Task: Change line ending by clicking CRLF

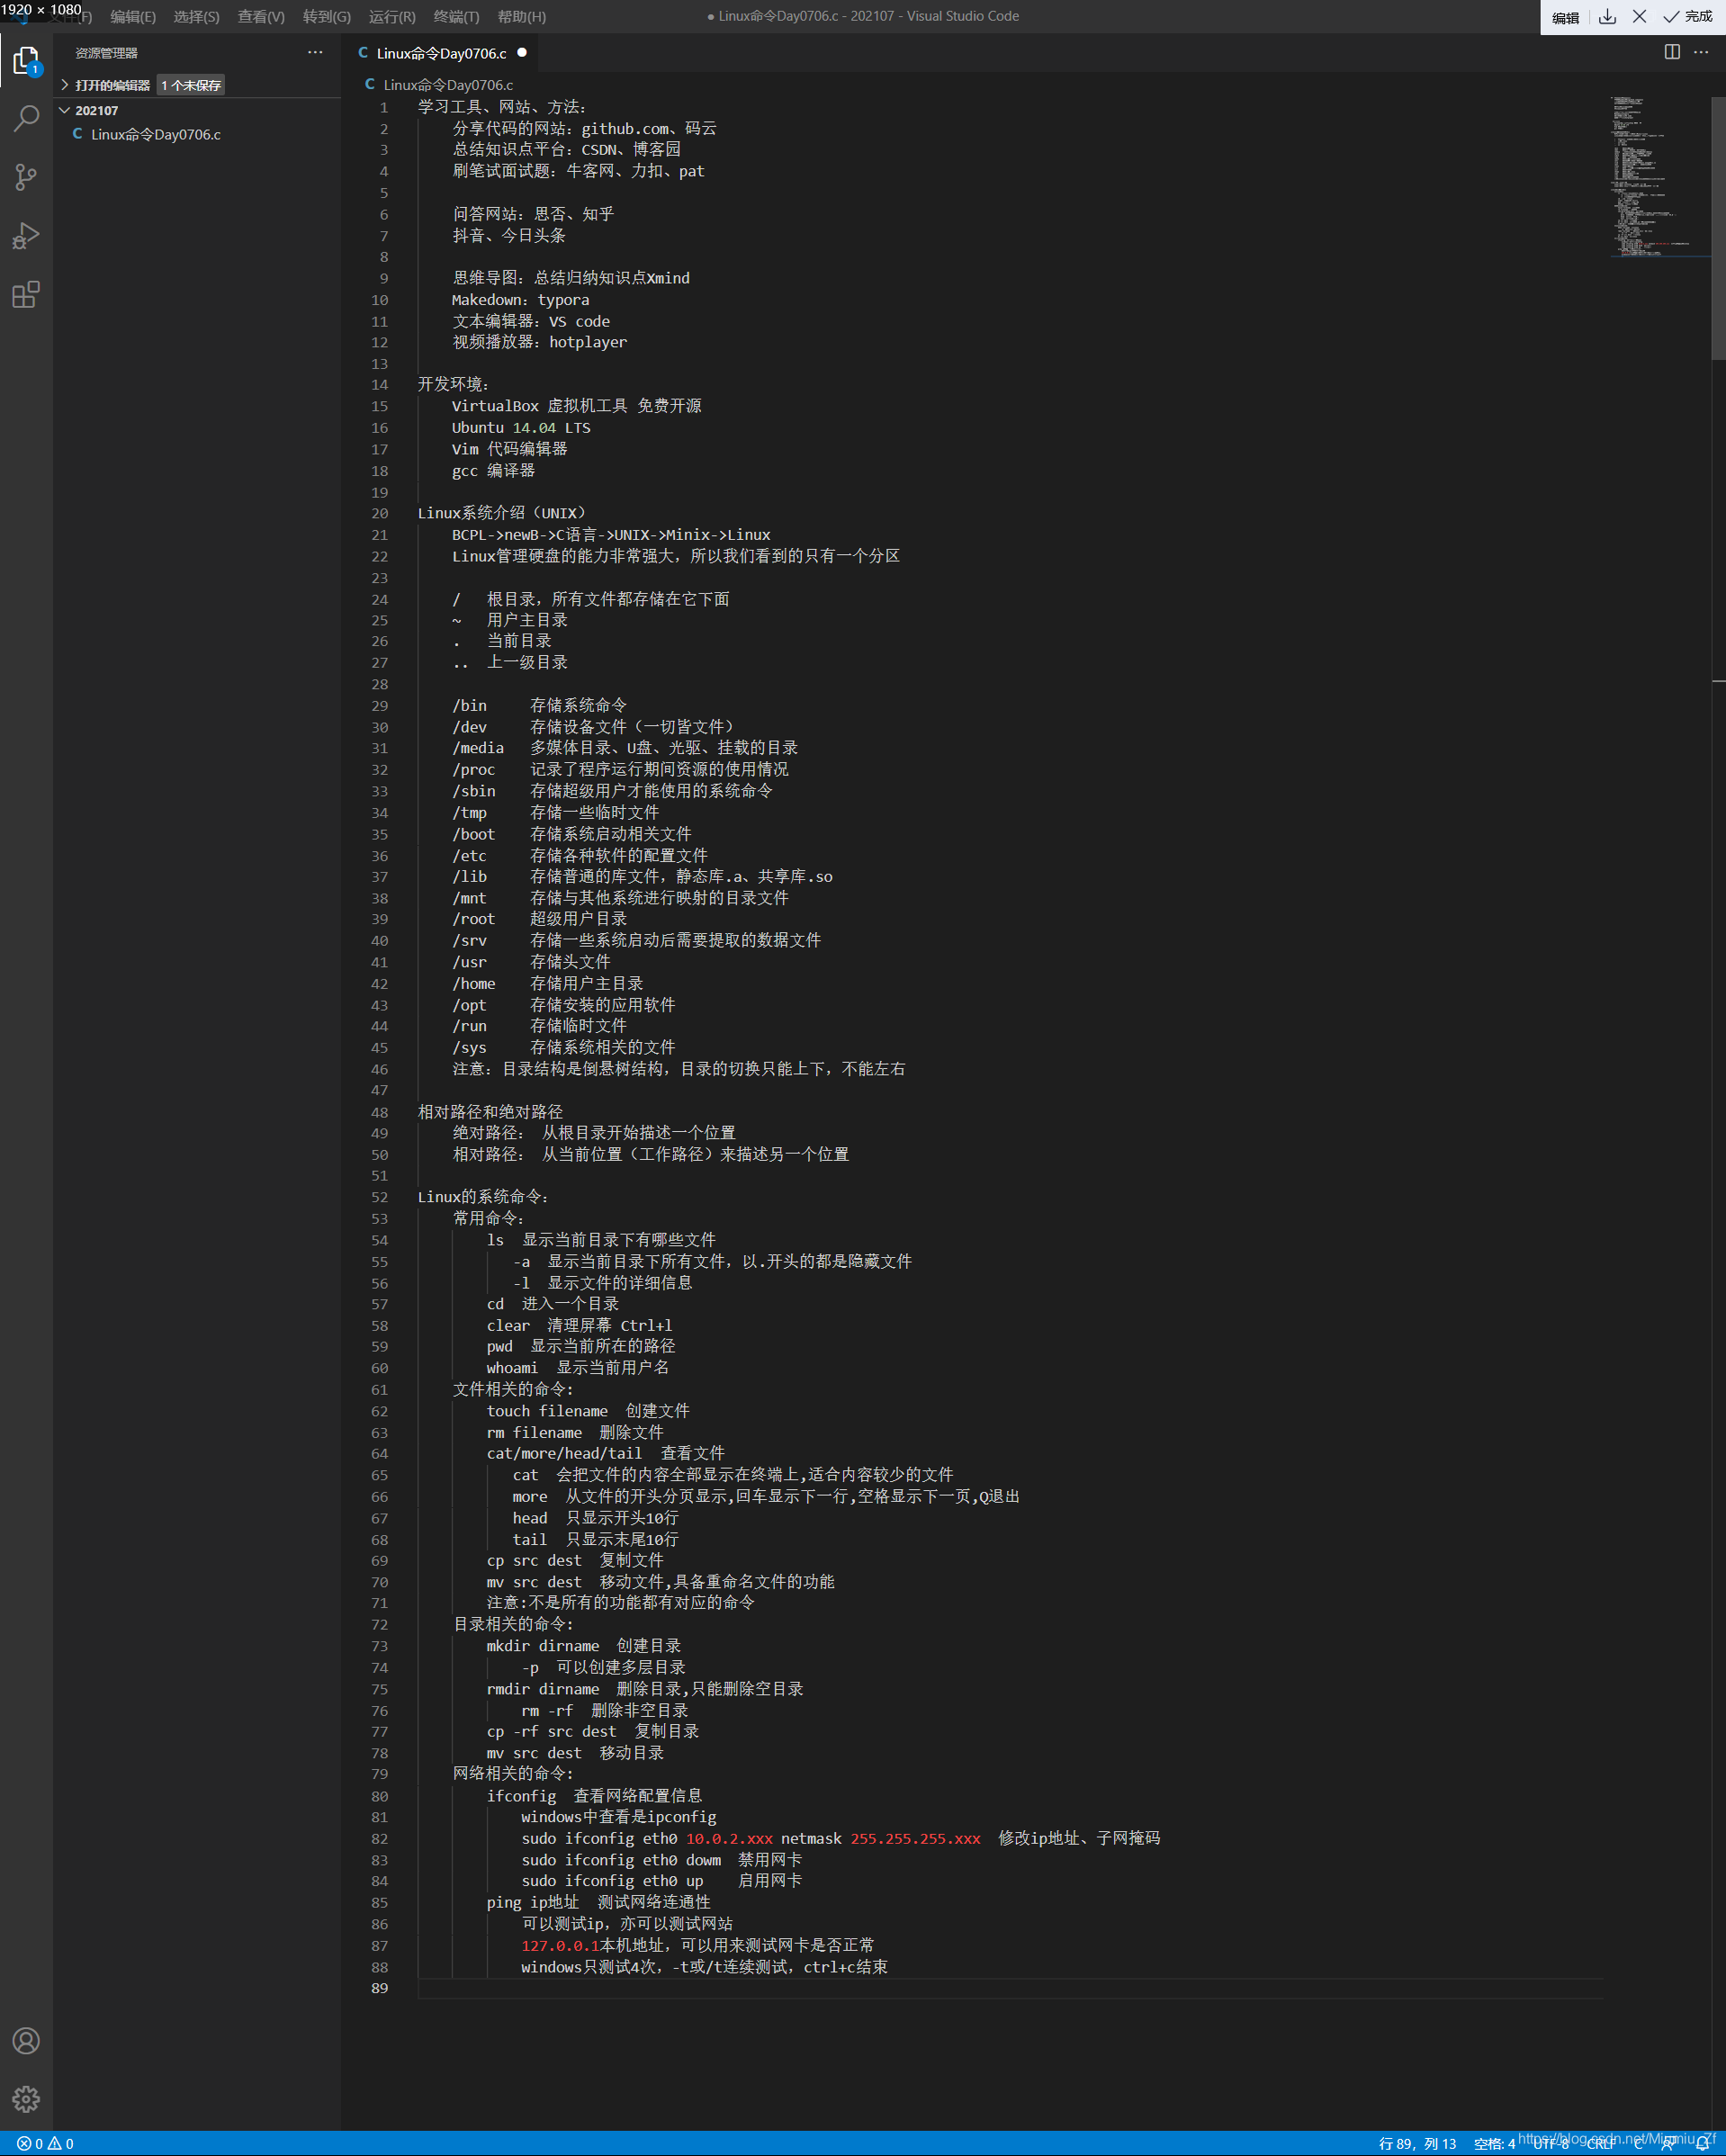Action: [1604, 2144]
